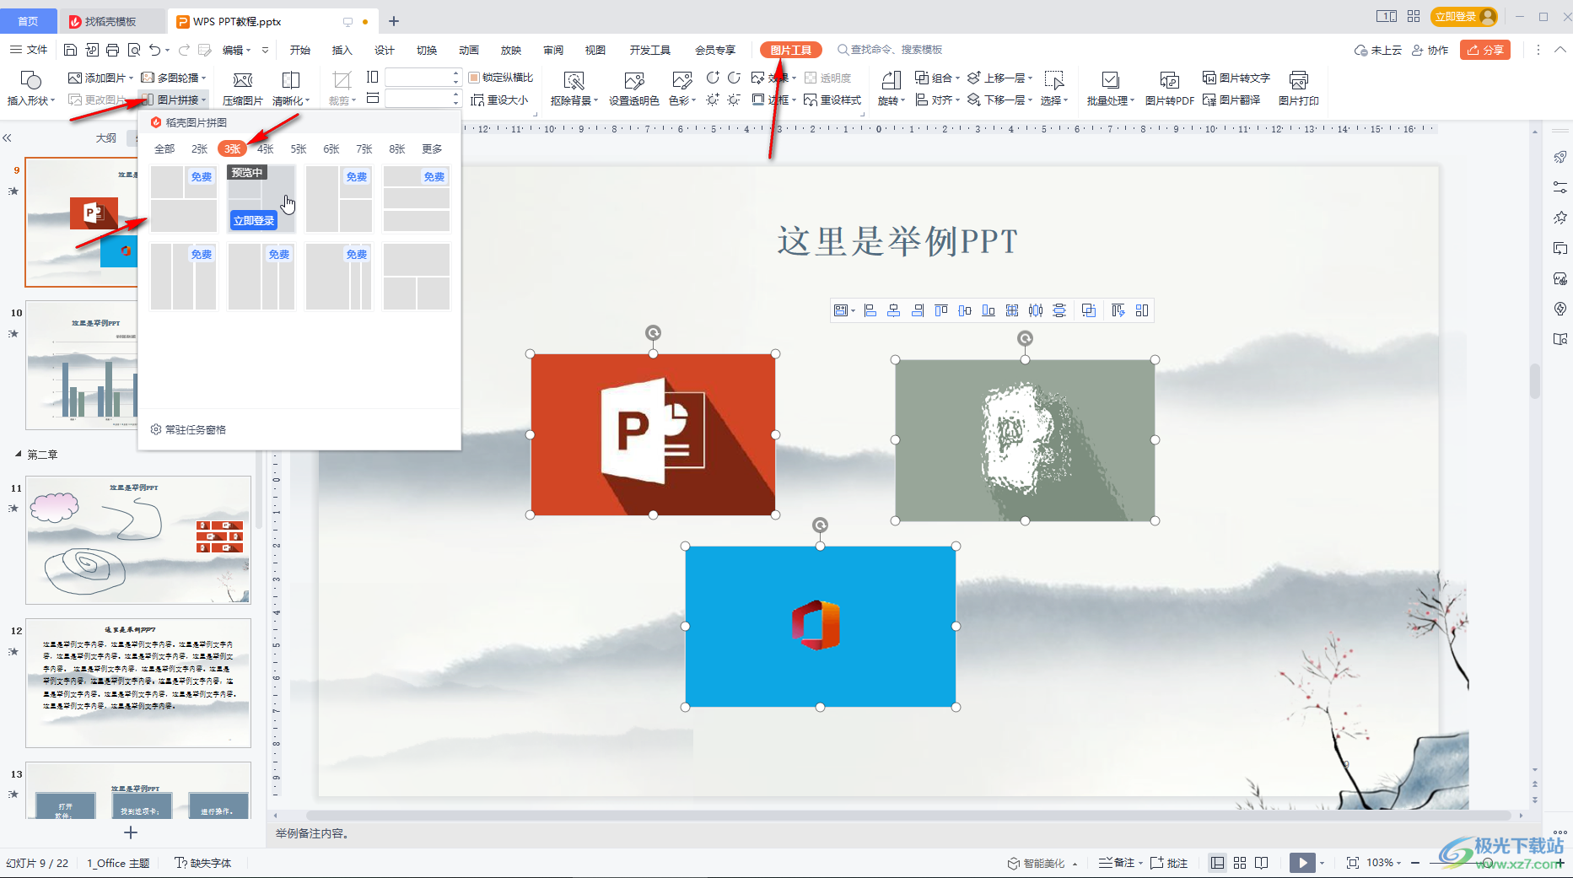Open Print Preview from quick access toolbar
The width and height of the screenshot is (1573, 878).
(x=133, y=50)
